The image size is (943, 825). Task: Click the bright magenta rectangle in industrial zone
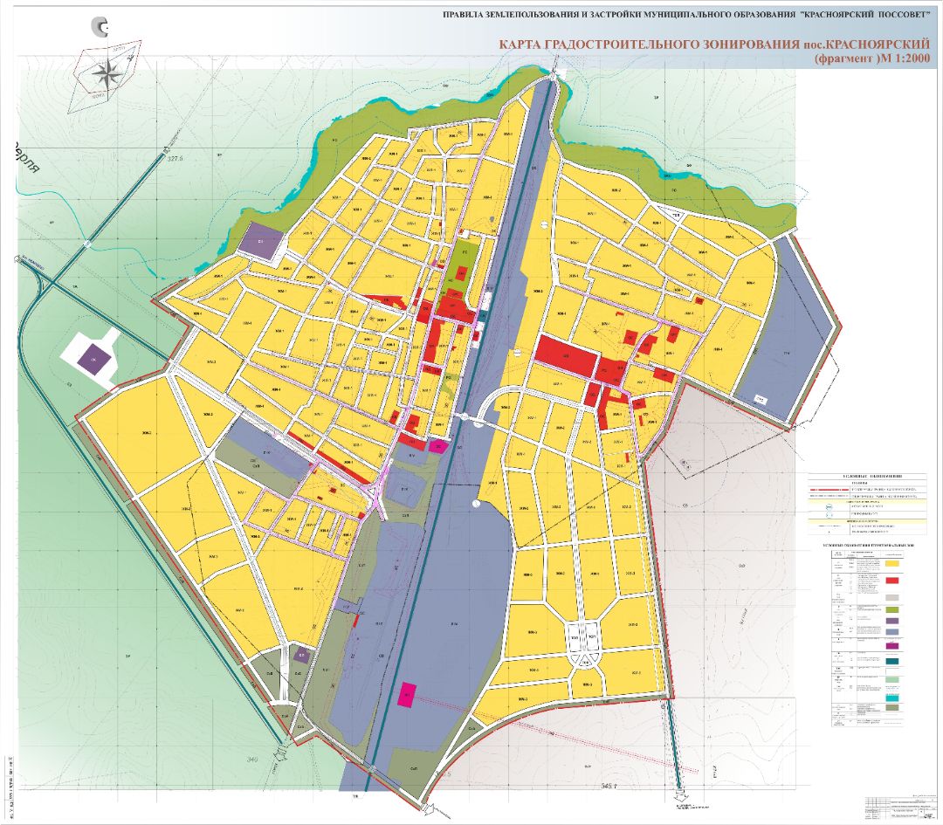coord(407,695)
